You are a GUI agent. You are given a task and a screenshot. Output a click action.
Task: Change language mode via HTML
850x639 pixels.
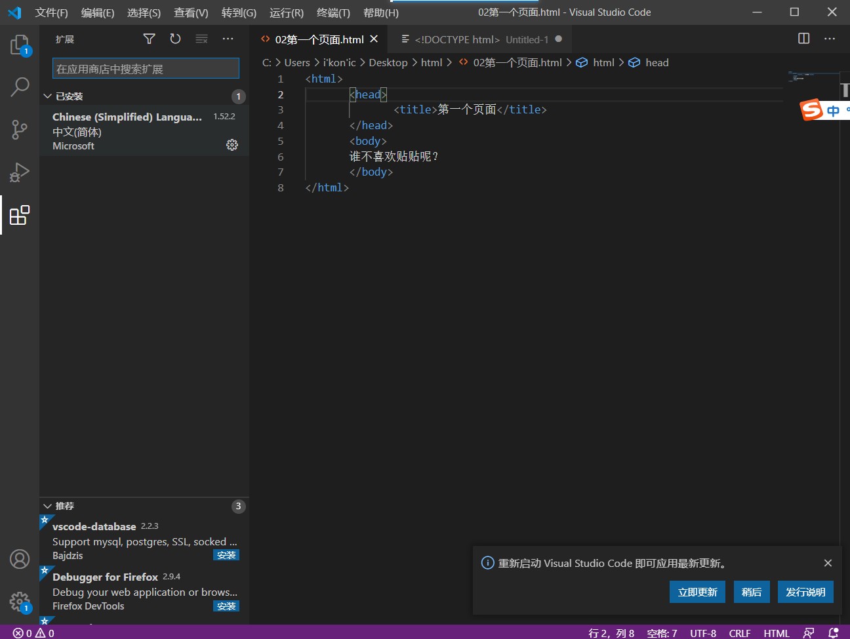click(x=777, y=633)
